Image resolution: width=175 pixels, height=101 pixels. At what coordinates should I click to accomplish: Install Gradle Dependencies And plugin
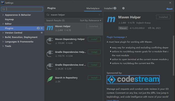pos(94,65)
